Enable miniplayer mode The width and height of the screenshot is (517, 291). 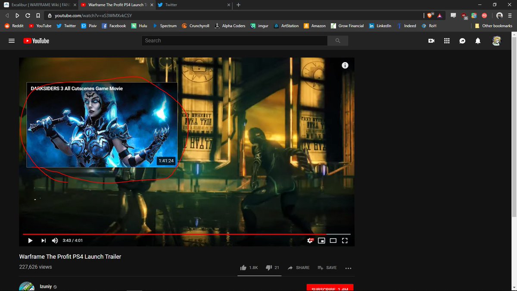point(321,241)
